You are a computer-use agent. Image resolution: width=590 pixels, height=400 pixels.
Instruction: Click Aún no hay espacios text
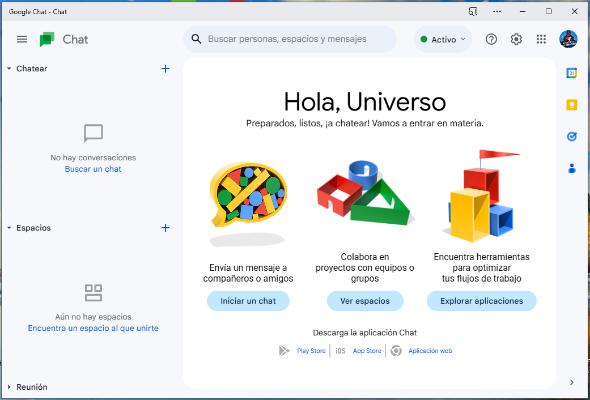click(94, 317)
